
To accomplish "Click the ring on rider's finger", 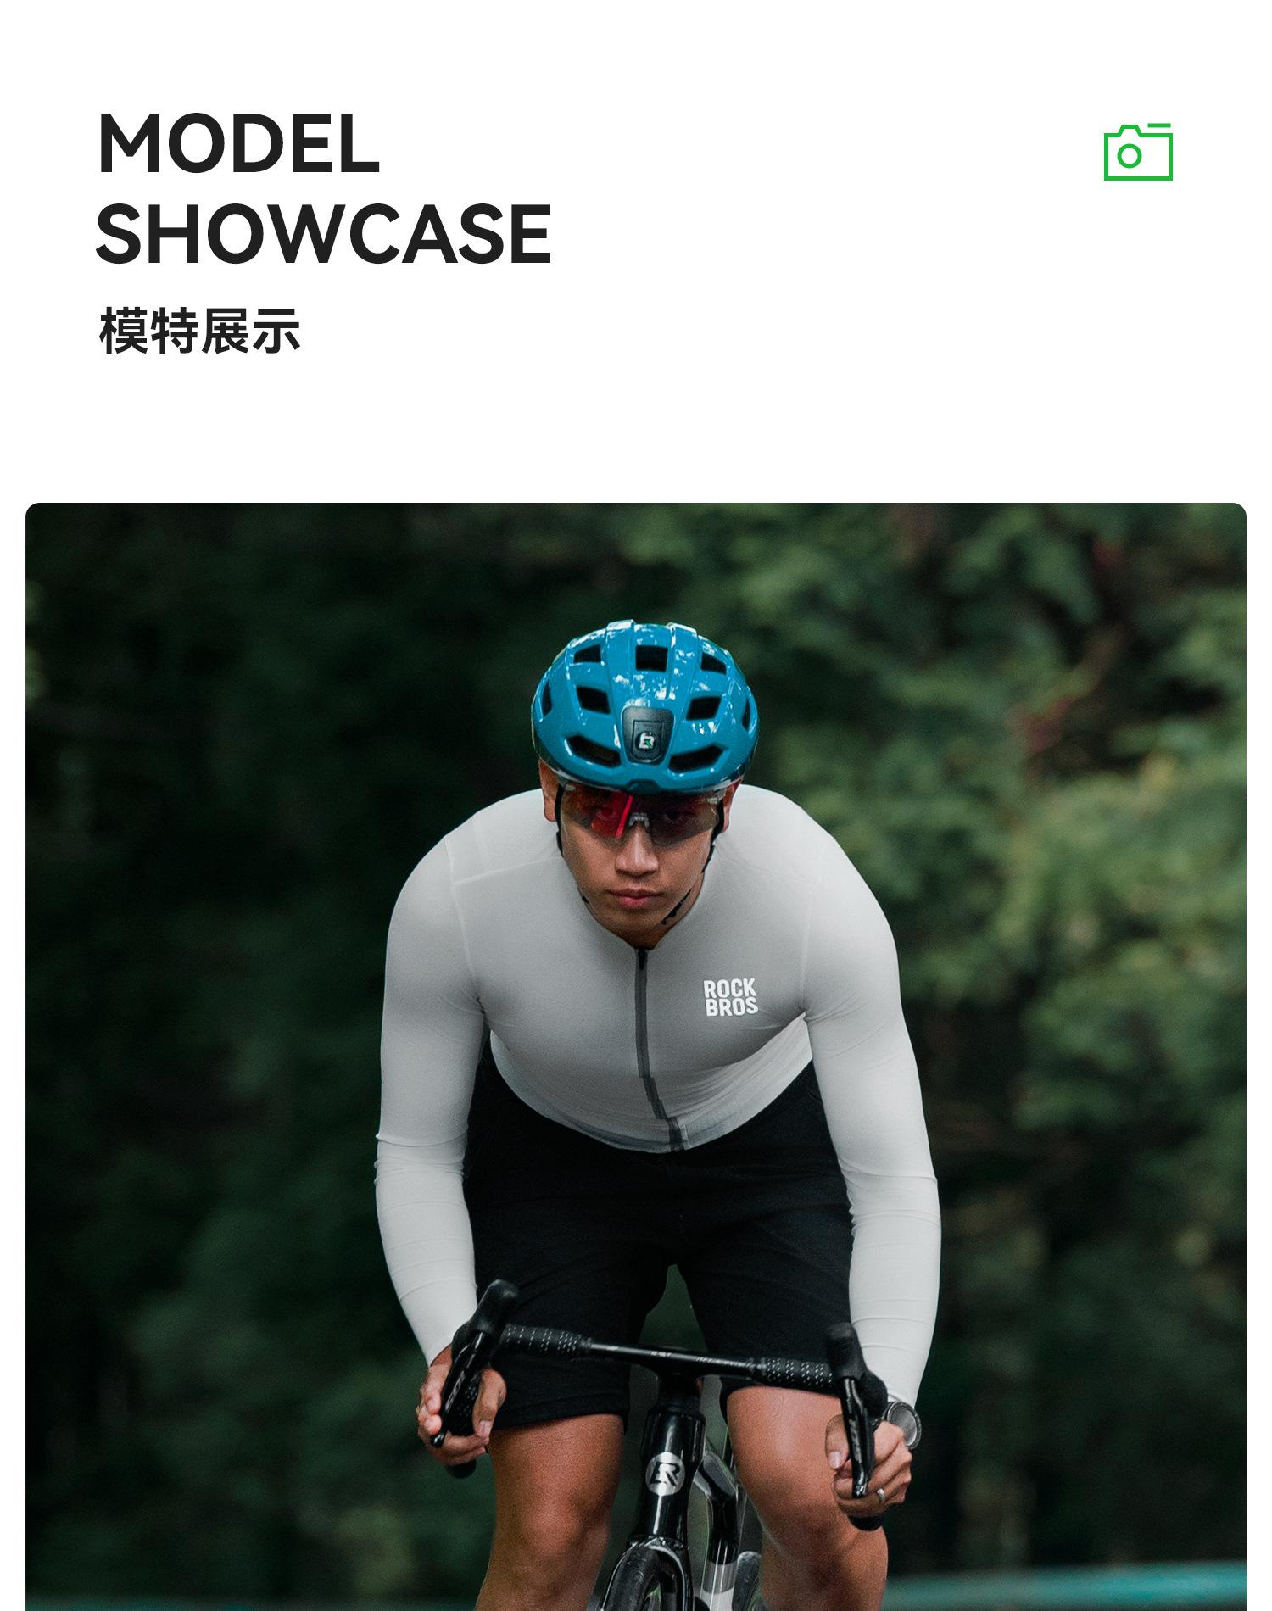I will (x=881, y=1494).
